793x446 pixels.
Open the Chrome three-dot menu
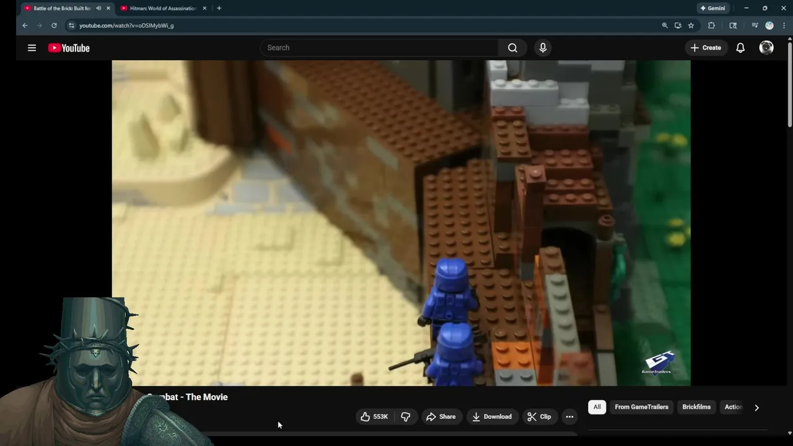point(784,25)
